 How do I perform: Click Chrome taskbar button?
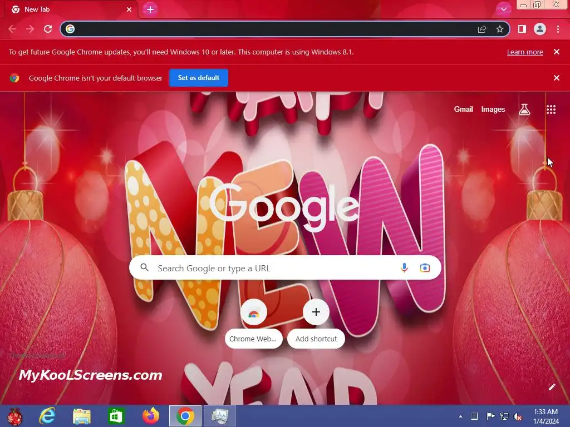click(185, 416)
